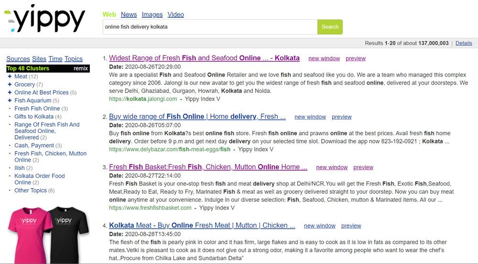
Task: Open Kolkata Order Food Online cluster
Action: pos(40,179)
